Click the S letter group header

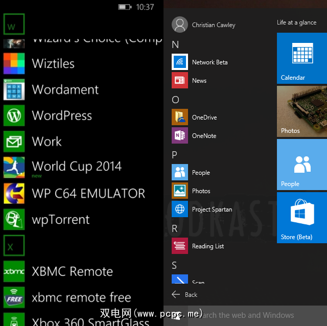coord(174,265)
